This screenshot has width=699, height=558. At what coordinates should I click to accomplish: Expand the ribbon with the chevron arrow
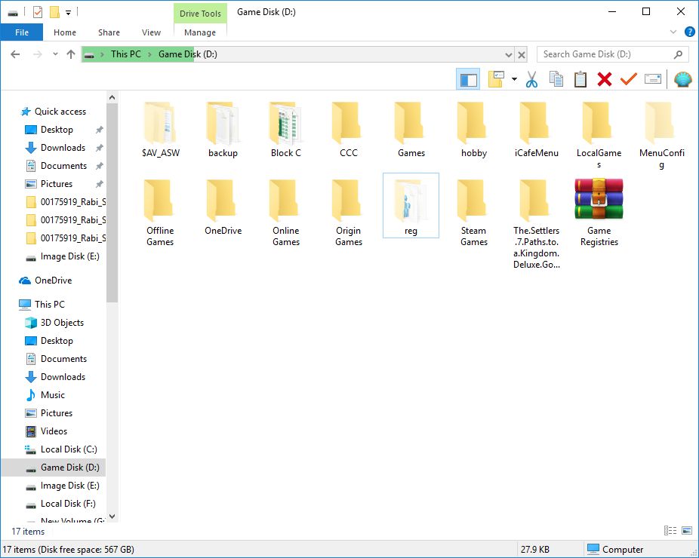672,32
